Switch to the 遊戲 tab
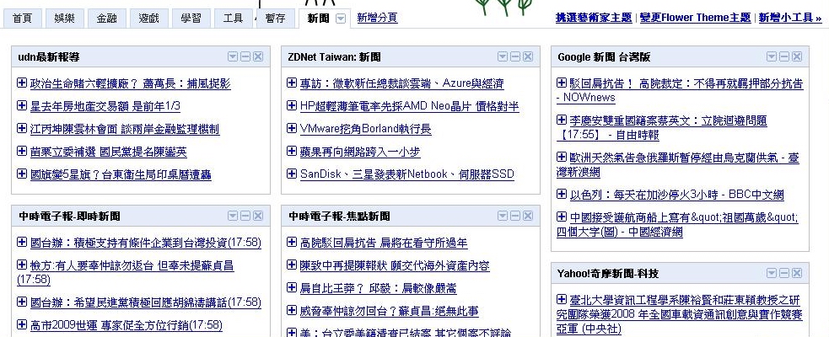Viewport: 829px width, 337px height. click(x=149, y=19)
